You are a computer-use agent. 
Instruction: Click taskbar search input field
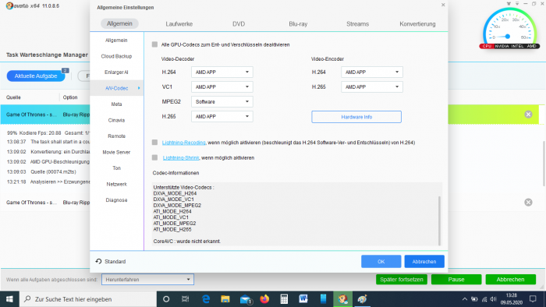88,299
